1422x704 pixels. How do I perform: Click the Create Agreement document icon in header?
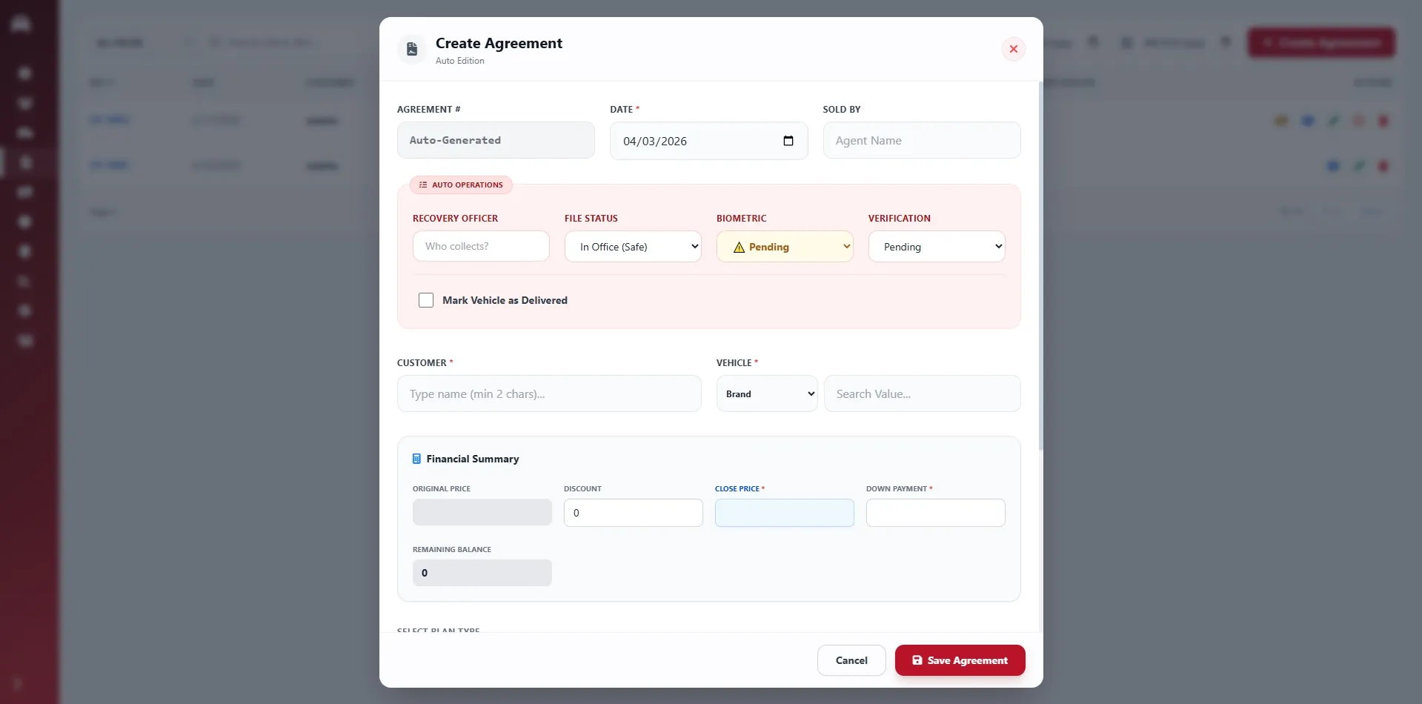pyautogui.click(x=412, y=49)
